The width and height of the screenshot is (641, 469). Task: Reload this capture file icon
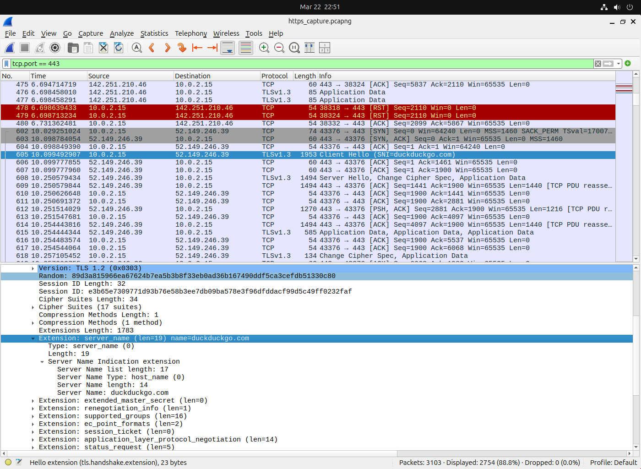(x=119, y=48)
